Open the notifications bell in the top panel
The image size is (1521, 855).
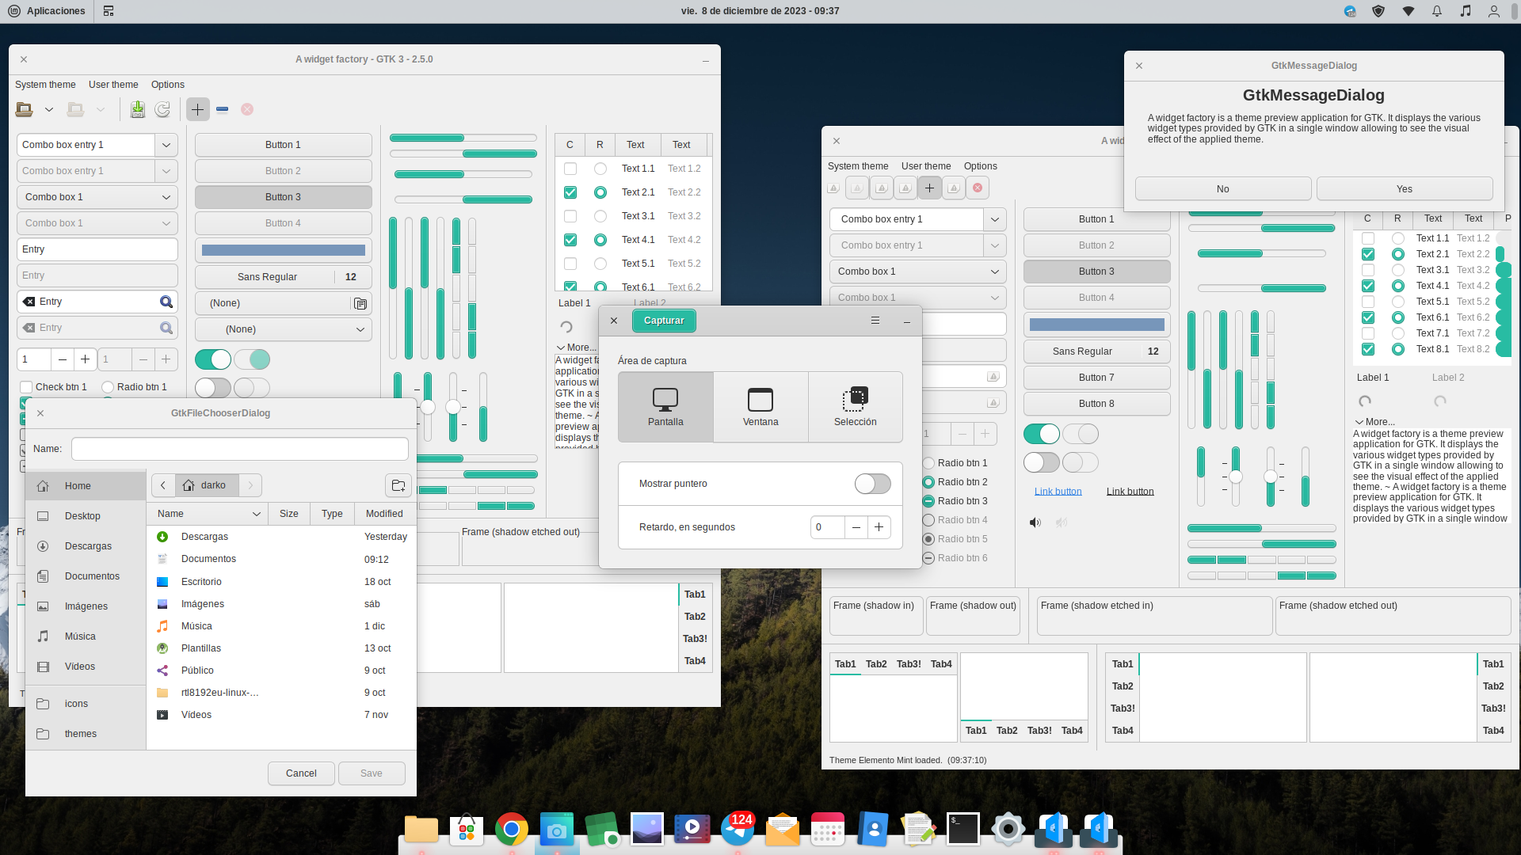pyautogui.click(x=1436, y=11)
